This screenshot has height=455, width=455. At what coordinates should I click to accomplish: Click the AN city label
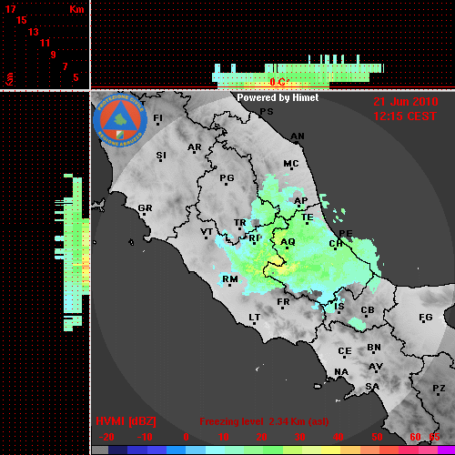(298, 136)
